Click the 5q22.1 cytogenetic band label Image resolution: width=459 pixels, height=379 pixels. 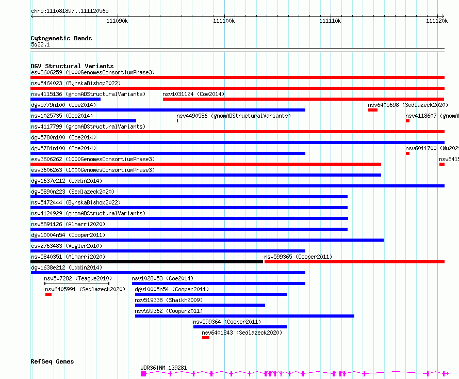coord(40,44)
